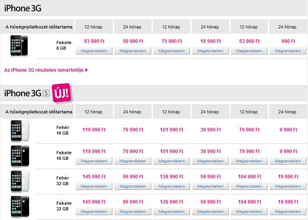This screenshot has width=308, height=220.
Task: Click the white iPhone 3GS 32 GB image
Action: tap(20, 181)
